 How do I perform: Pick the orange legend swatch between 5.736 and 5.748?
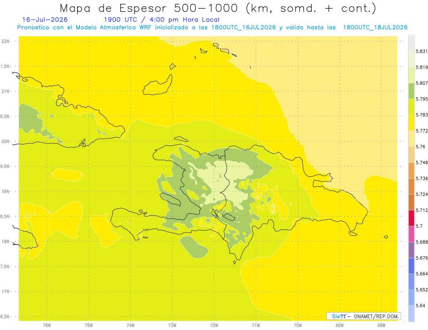411,171
